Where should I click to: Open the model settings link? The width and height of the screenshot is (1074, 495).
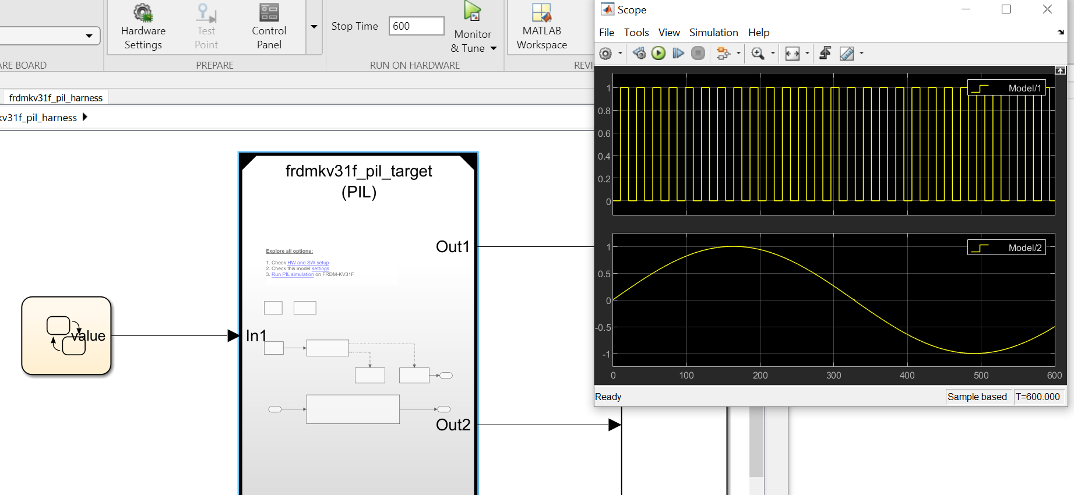point(321,268)
